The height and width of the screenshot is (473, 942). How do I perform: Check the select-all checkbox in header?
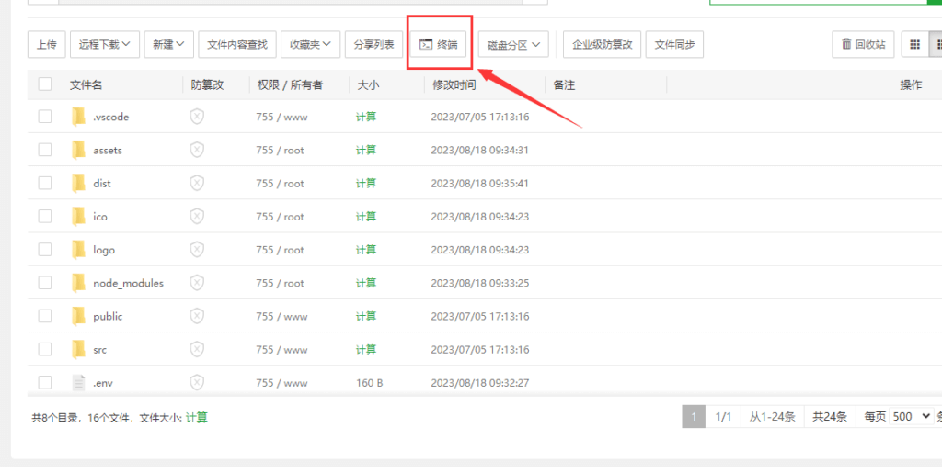45,84
